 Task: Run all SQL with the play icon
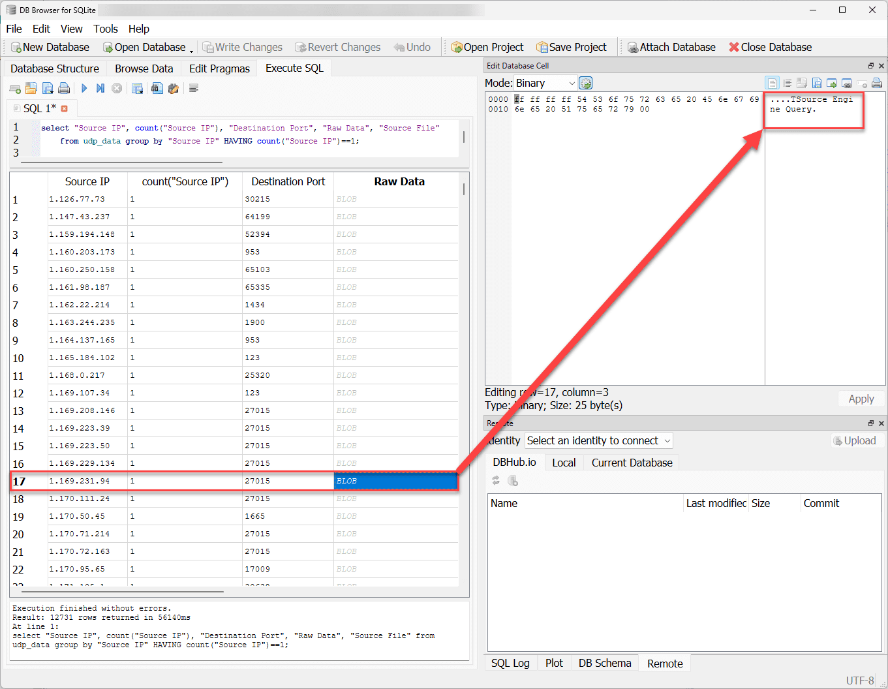point(84,89)
